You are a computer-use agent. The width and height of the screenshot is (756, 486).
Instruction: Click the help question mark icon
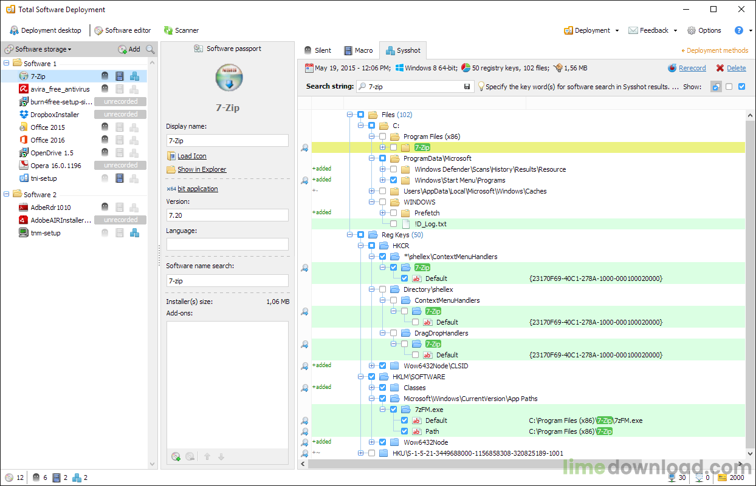(x=738, y=30)
